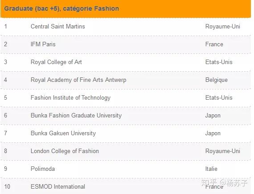Click Japon beside Bunka Gakuen University
This screenshot has width=254, height=194.
(213, 133)
